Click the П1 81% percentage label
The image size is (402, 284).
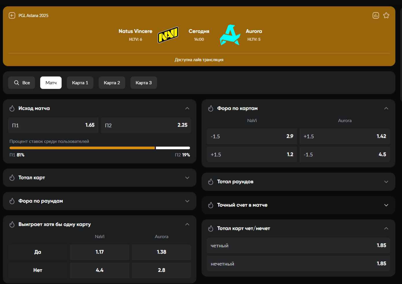[17, 155]
